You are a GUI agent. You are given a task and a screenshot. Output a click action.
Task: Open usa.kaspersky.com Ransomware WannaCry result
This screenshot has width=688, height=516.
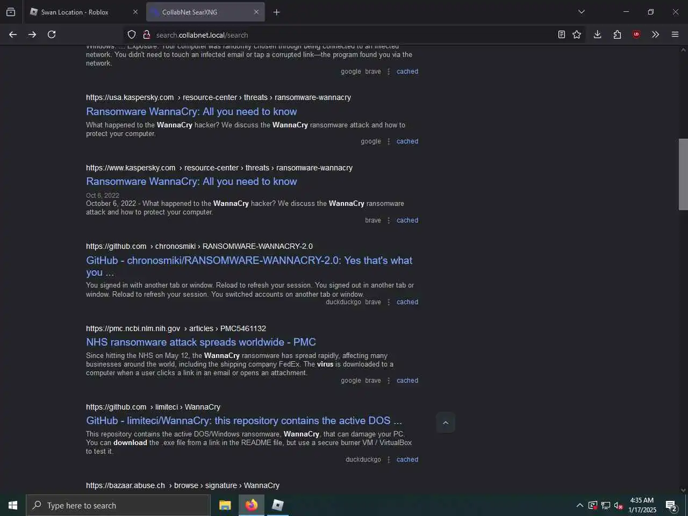pos(191,111)
